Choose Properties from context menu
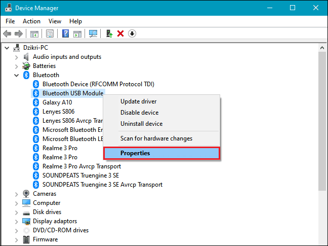This screenshot has height=246, width=328. click(161, 153)
